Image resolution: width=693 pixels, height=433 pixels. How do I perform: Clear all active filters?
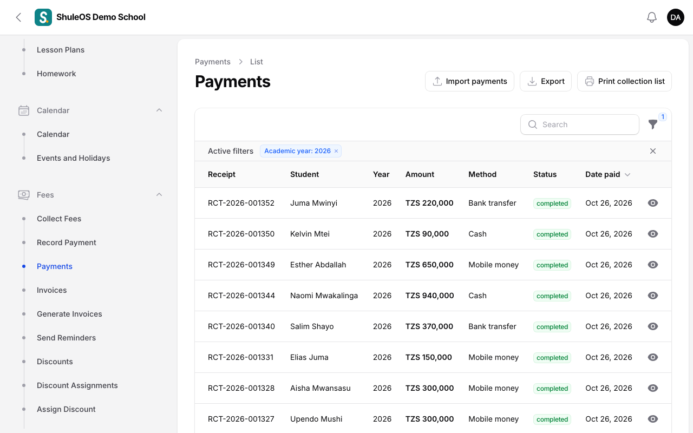(653, 151)
